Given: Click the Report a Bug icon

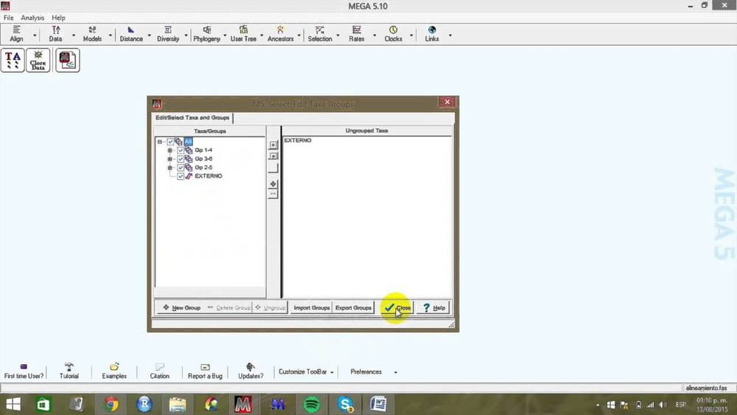Looking at the screenshot, I should pos(203,371).
